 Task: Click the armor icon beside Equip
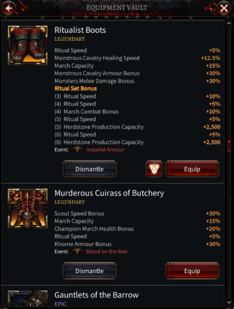pos(154,169)
